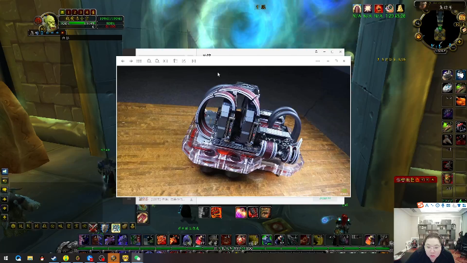The height and width of the screenshot is (263, 467).
Task: Jump chat to bottom with lowest arrow button
Action: pos(5,217)
